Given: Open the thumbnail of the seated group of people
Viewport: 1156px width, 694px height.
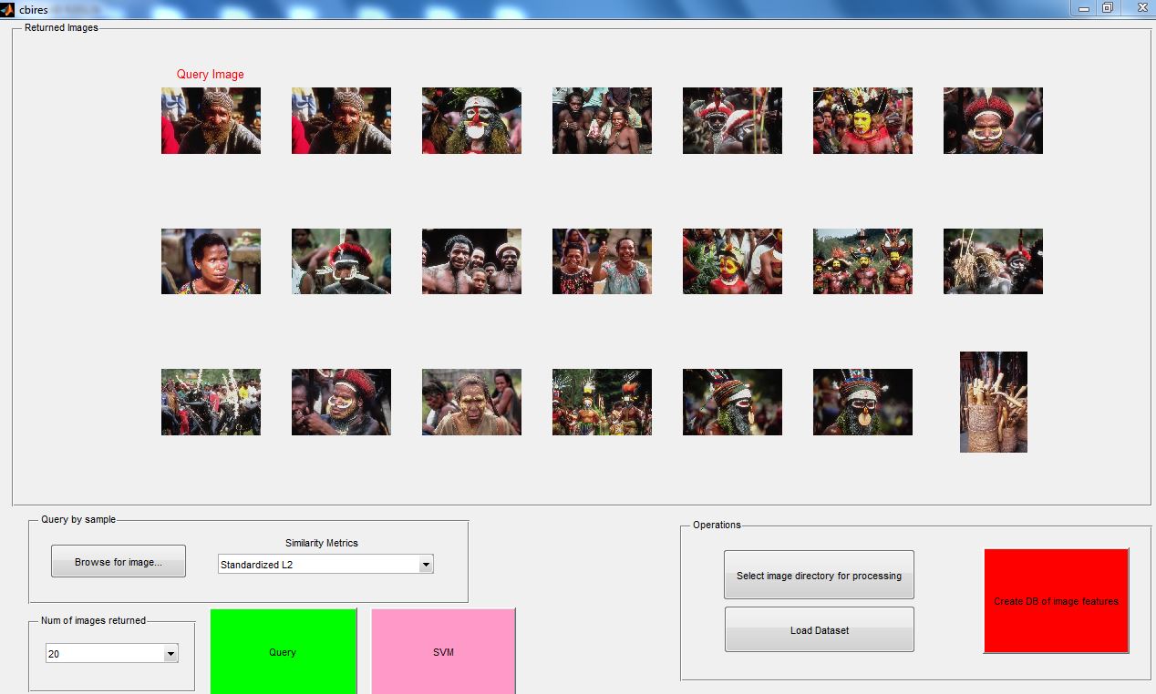Looking at the screenshot, I should (602, 120).
